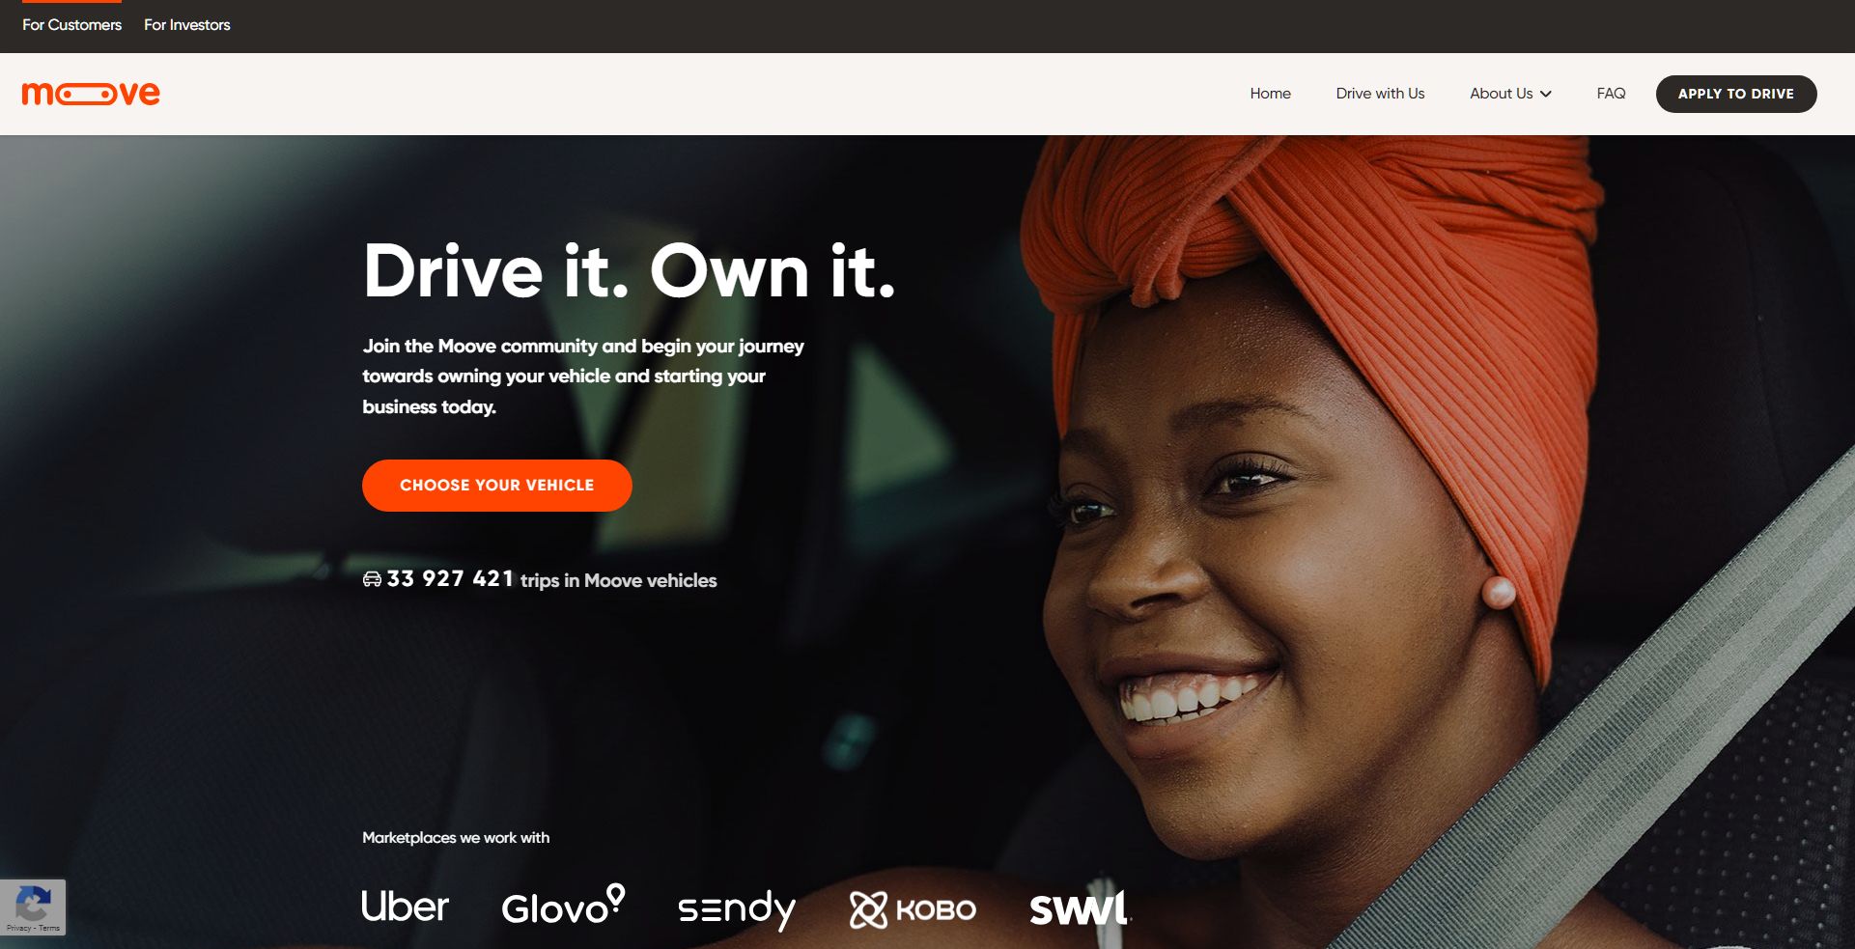
Task: Open reCAPTCHA Terms link
Action: click(x=49, y=928)
